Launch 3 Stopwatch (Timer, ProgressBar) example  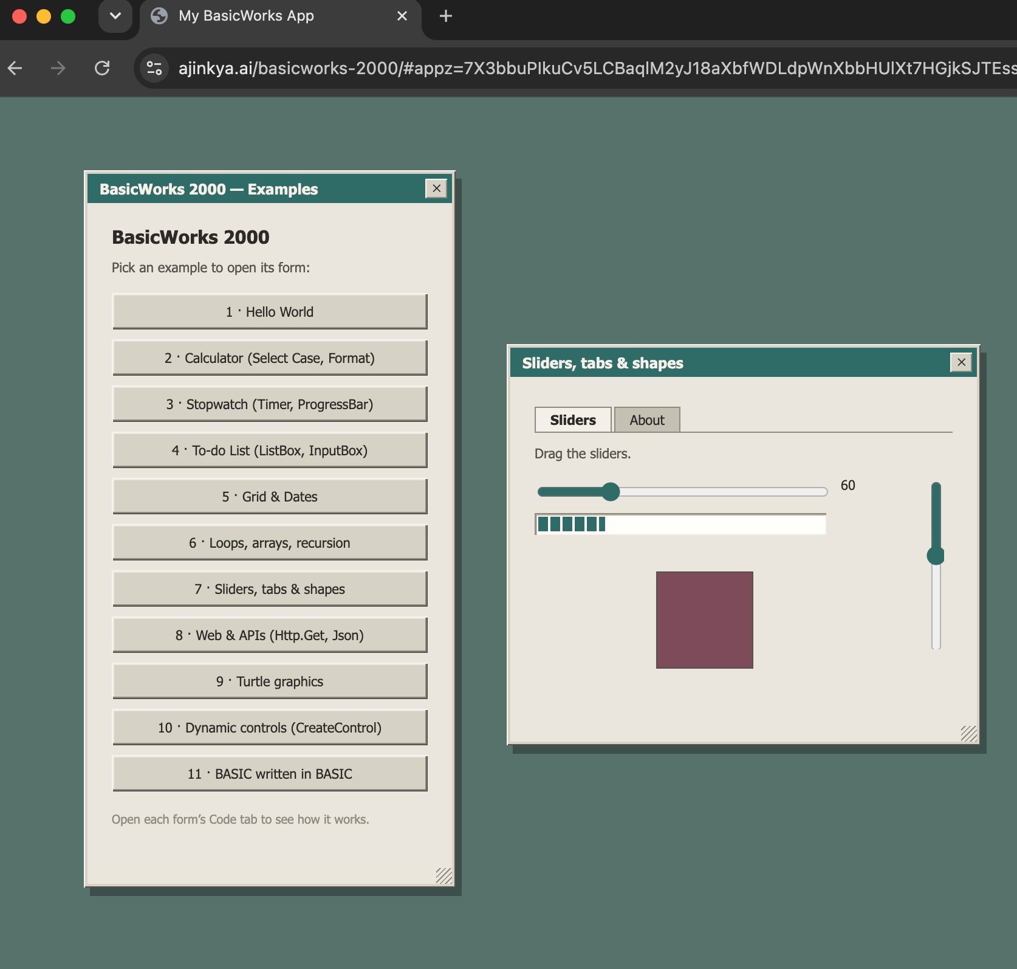pos(270,404)
